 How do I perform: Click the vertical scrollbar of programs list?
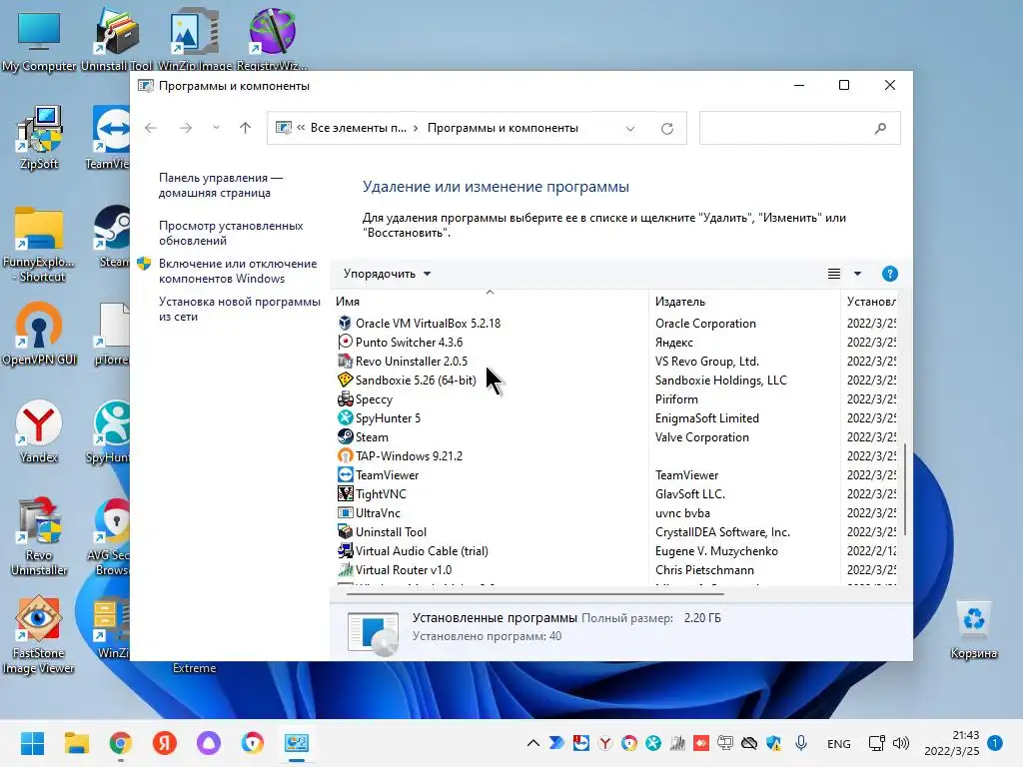click(x=904, y=489)
